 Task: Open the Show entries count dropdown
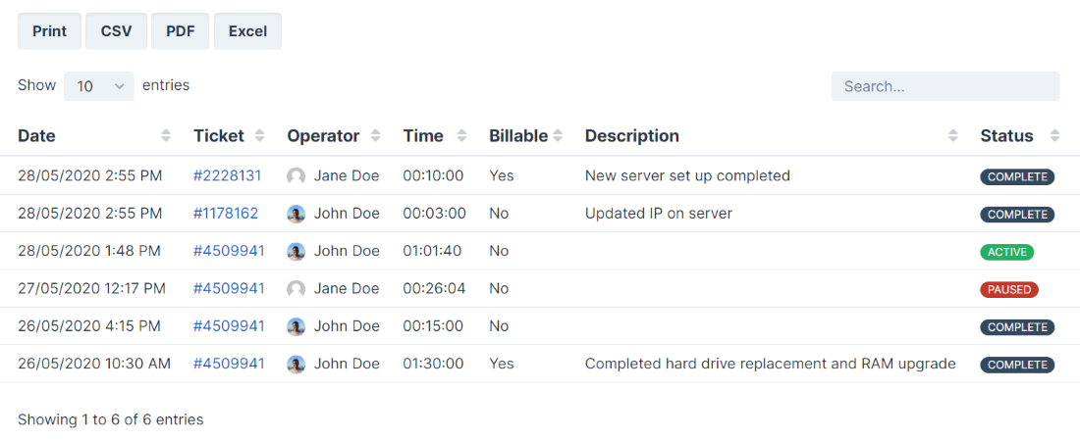[x=98, y=86]
